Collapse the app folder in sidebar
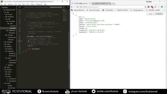 tap(4, 12)
